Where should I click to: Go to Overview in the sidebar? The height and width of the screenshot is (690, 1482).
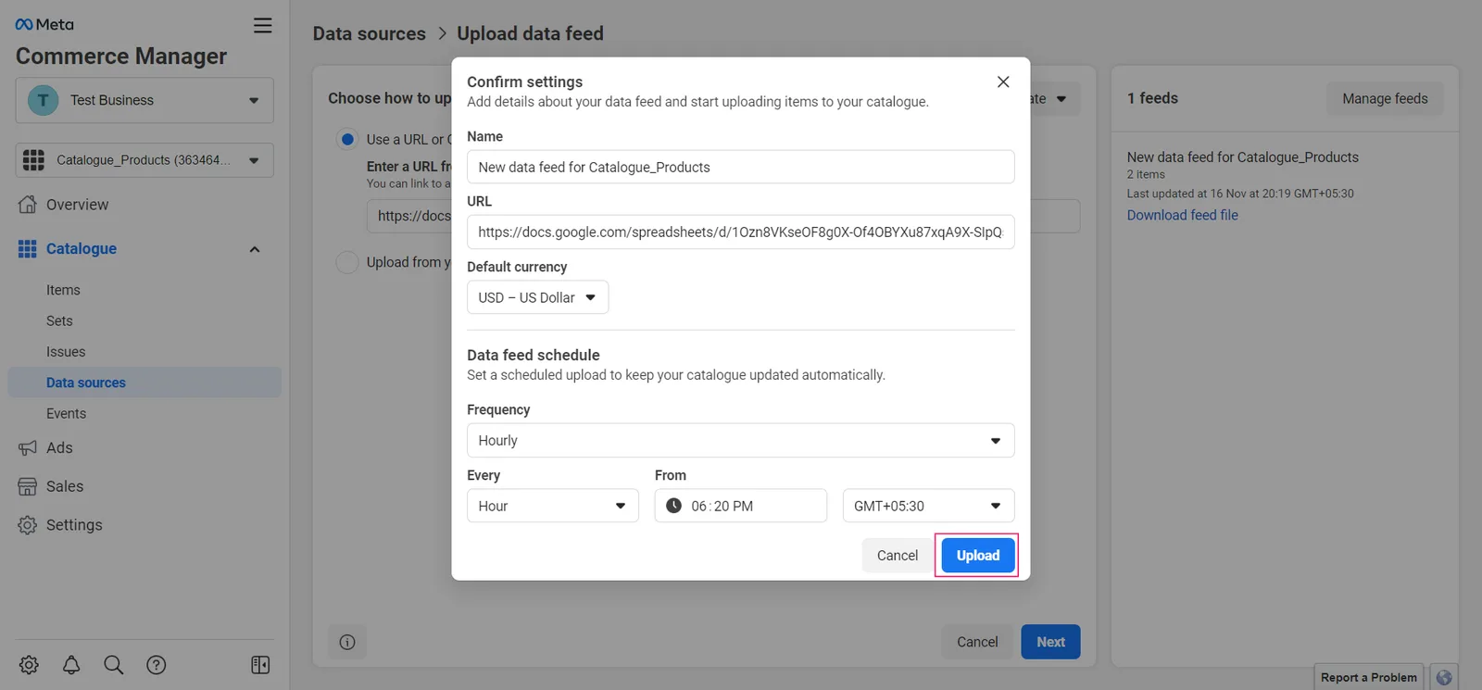[77, 205]
